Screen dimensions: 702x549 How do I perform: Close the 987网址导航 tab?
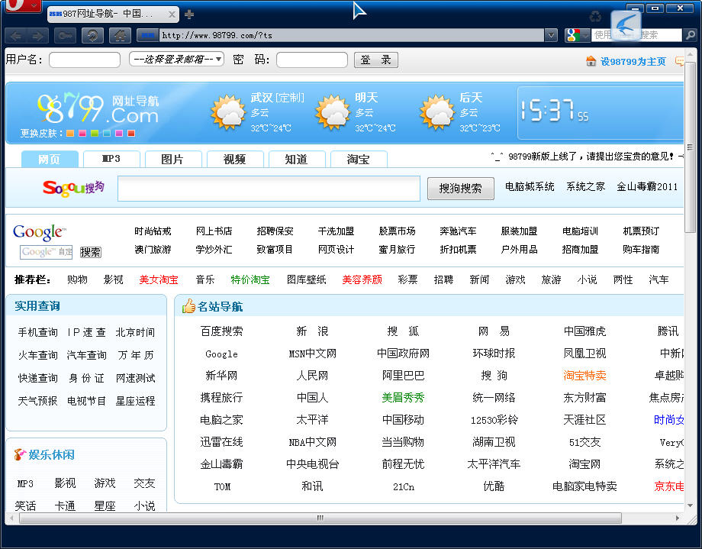point(172,15)
